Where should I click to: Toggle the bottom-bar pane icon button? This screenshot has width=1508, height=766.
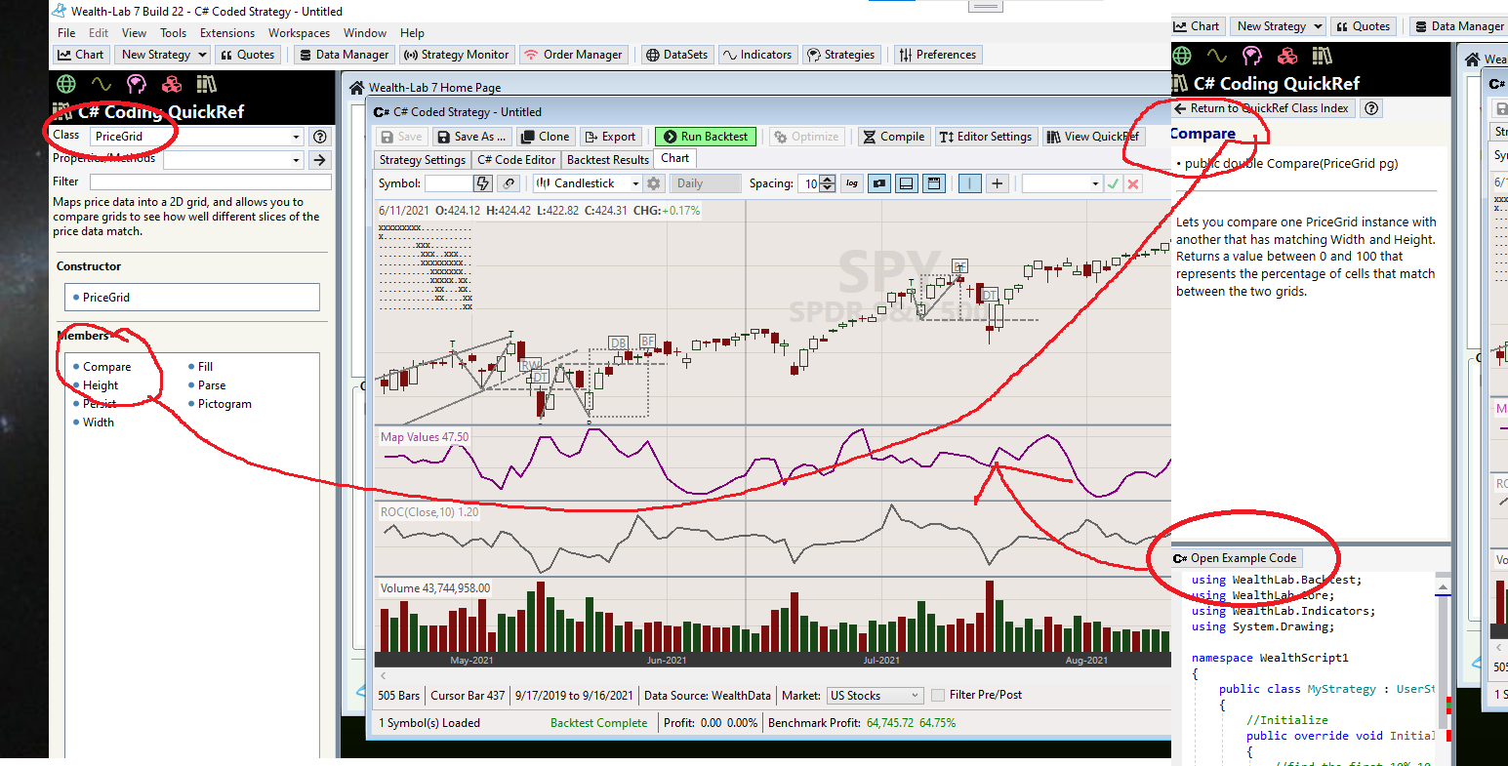[907, 183]
